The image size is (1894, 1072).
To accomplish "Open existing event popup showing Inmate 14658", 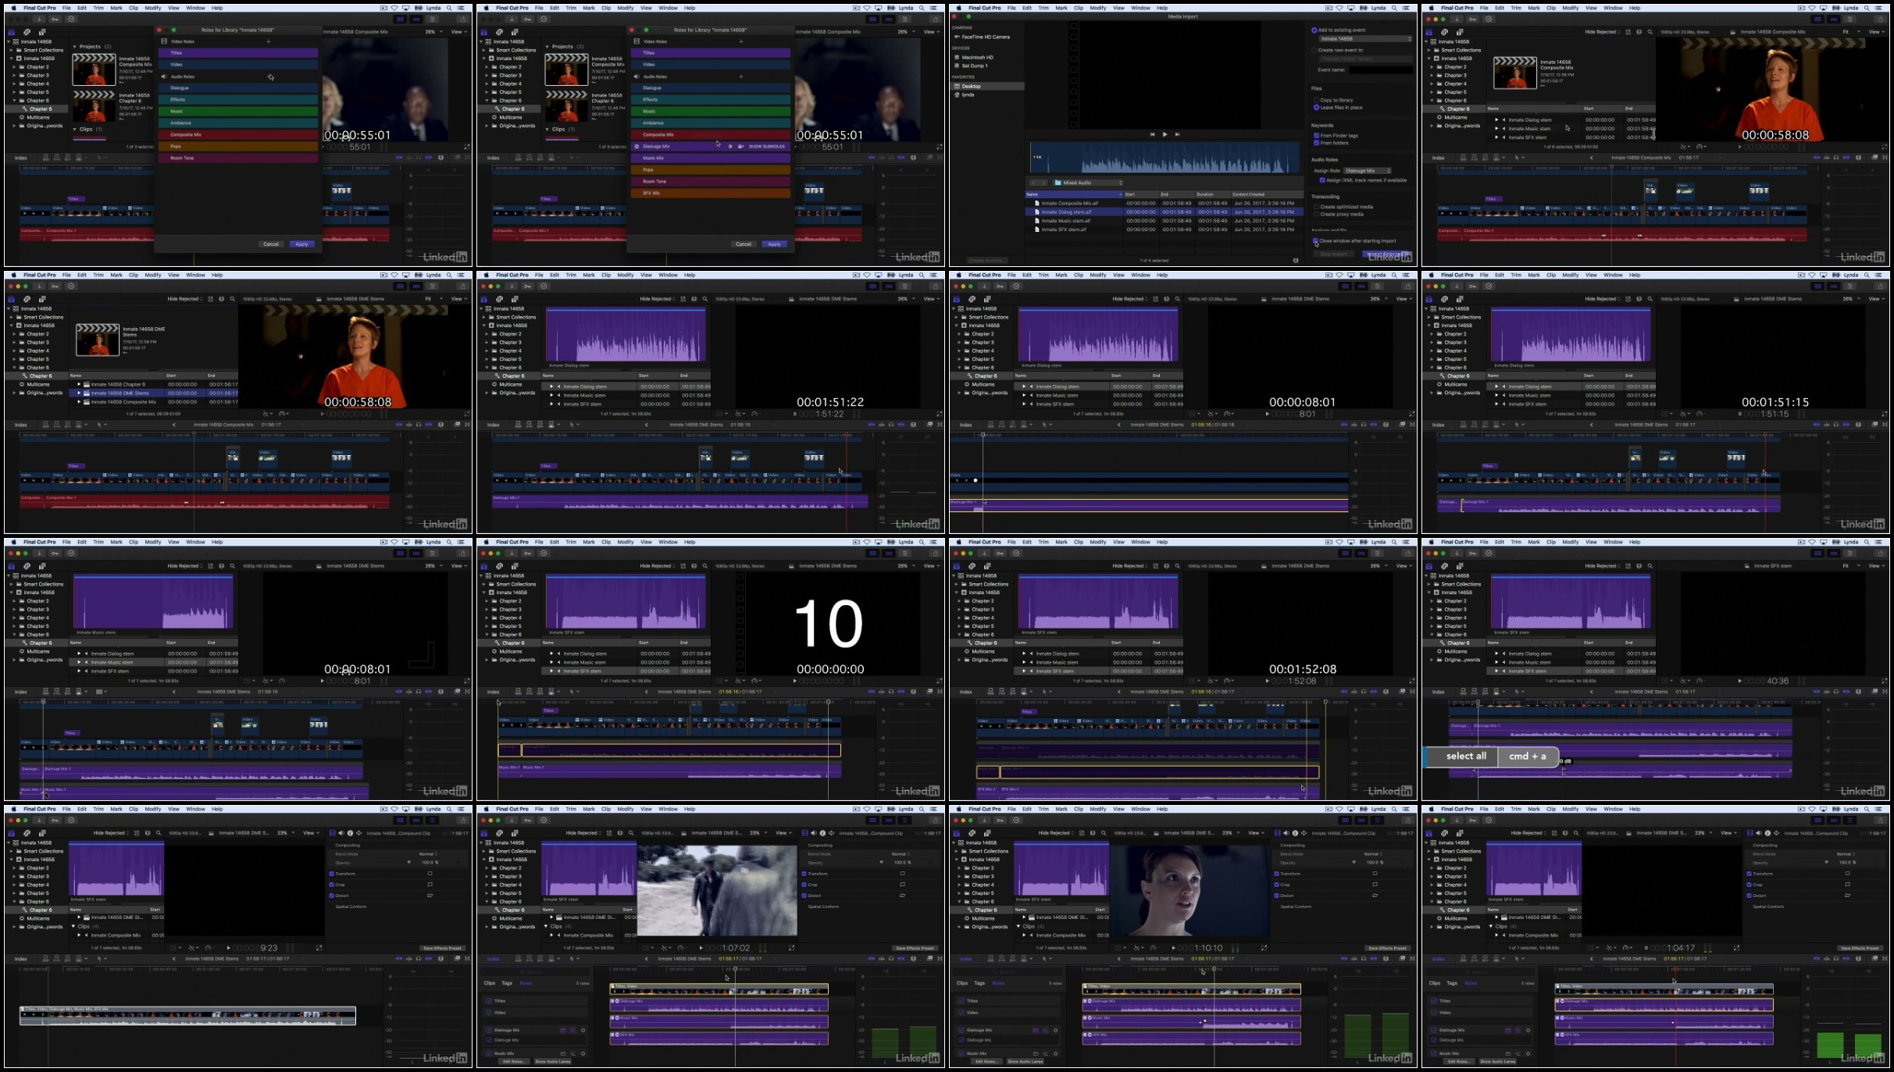I will point(1364,38).
